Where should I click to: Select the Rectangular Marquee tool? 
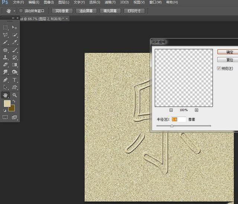click(6, 27)
